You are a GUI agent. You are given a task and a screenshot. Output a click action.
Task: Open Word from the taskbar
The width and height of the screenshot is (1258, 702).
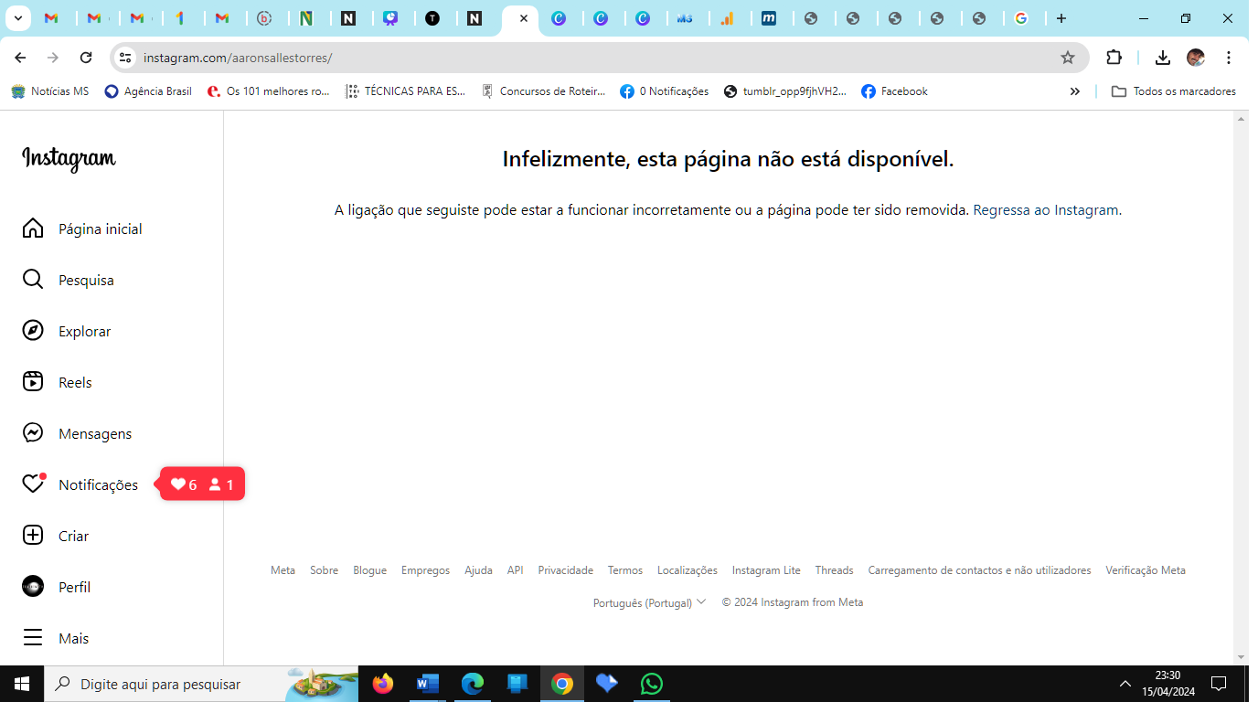click(428, 684)
